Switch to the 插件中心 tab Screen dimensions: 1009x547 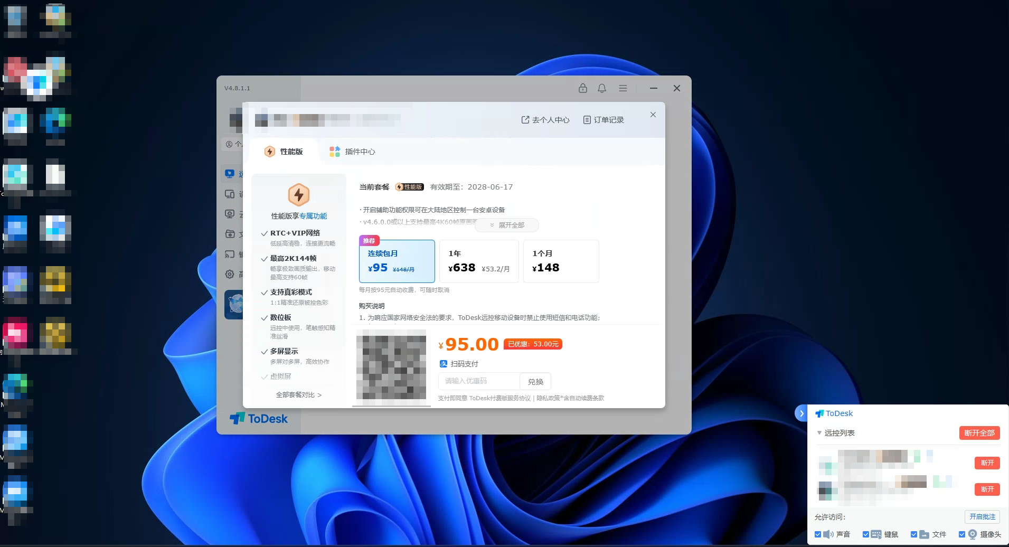tap(352, 152)
